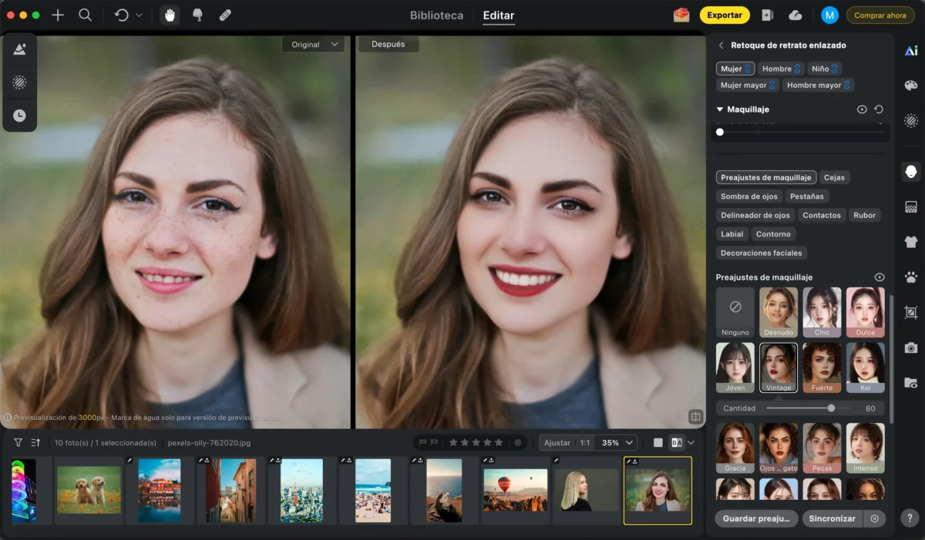Screen dimensions: 925x540
Task: Switch to the Biblioteca tab
Action: click(436, 15)
